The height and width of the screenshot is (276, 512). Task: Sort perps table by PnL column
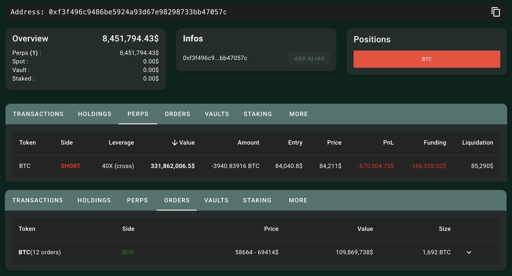388,143
